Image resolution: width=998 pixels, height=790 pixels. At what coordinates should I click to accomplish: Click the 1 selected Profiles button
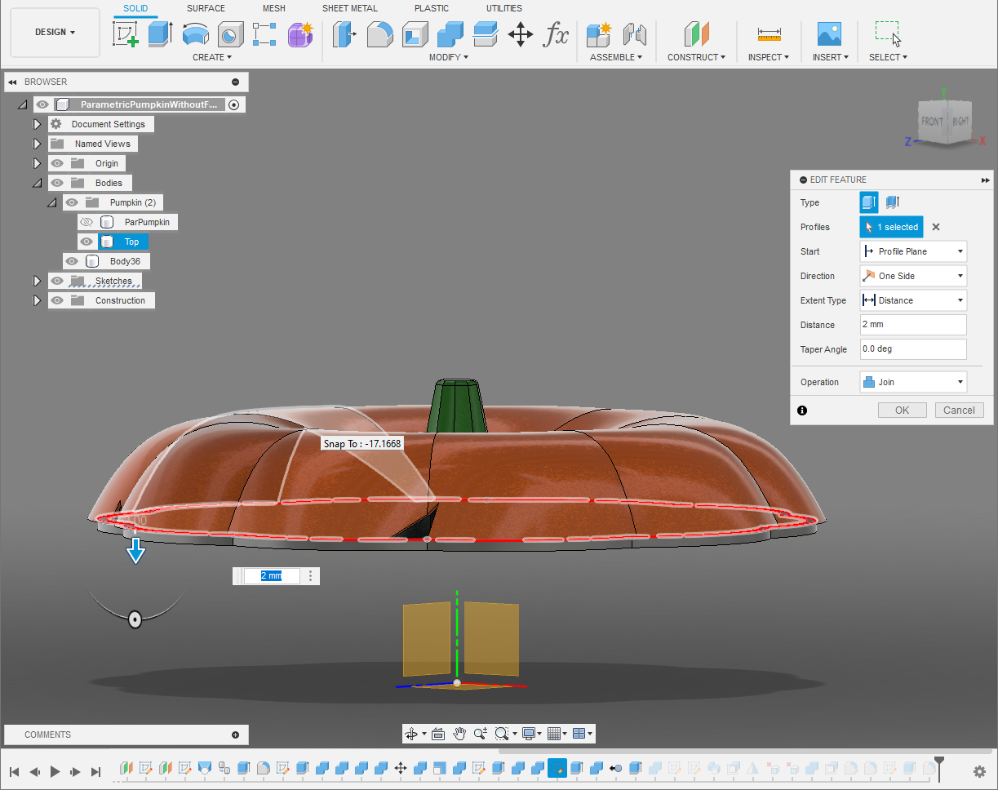[x=891, y=227]
